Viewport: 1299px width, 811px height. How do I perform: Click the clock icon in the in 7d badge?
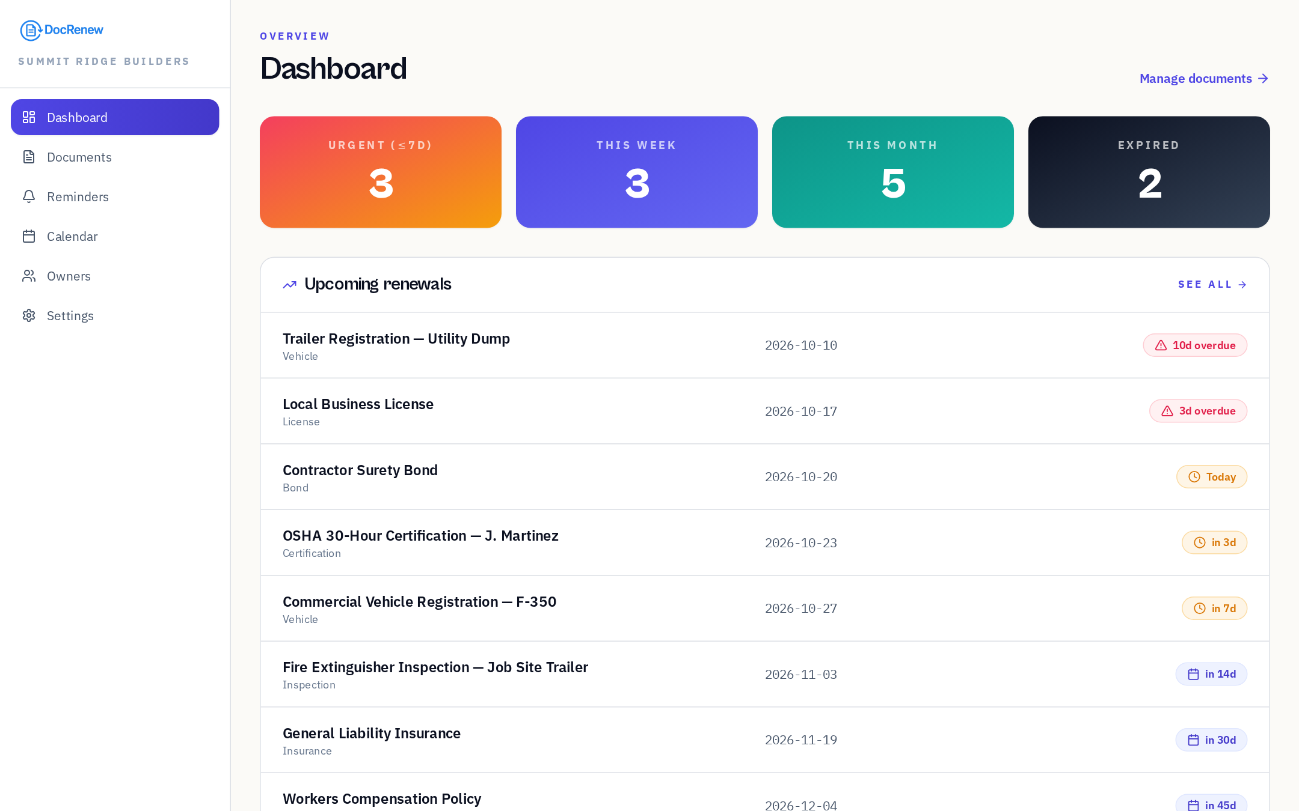[x=1200, y=609]
